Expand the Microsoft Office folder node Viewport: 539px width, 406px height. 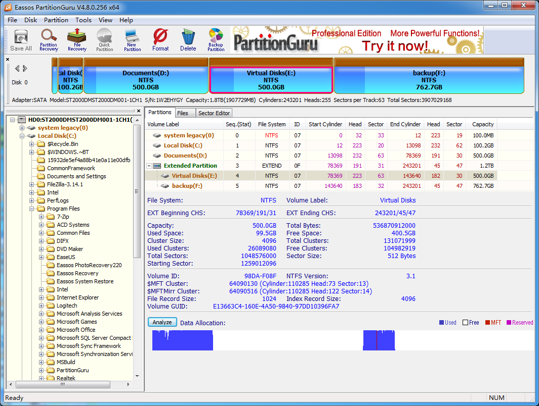point(42,330)
